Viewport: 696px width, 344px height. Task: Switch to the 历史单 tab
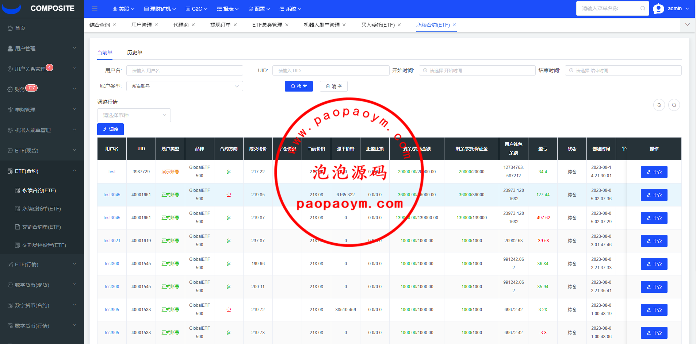coord(134,53)
